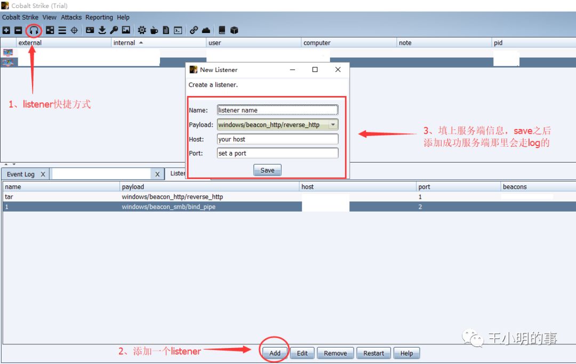The height and width of the screenshot is (364, 576).
Task: Select windows/beacon_smb/bind_pipe listener row
Action: (x=290, y=207)
